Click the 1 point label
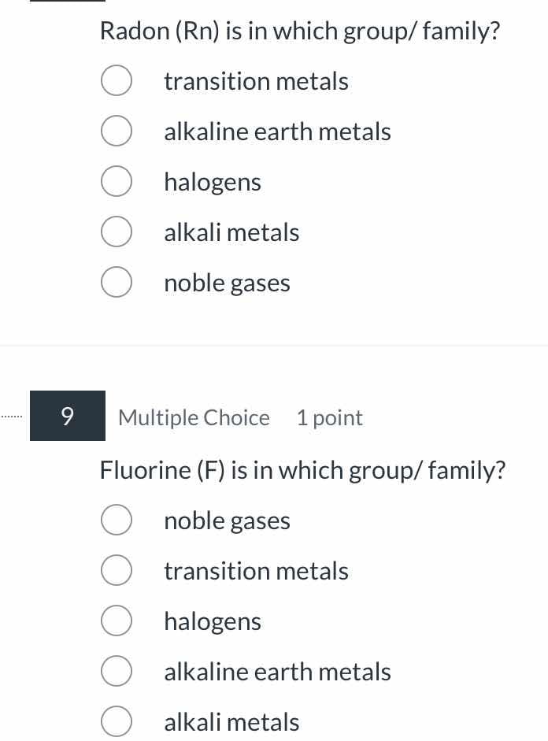This screenshot has width=548, height=741. (330, 417)
